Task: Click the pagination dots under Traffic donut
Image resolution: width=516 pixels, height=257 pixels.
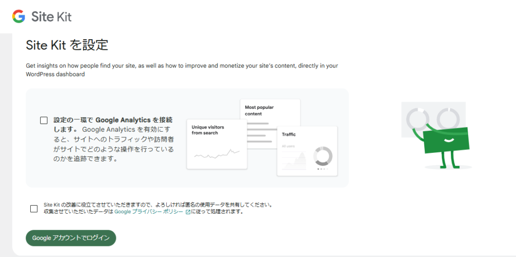Action: click(322, 169)
